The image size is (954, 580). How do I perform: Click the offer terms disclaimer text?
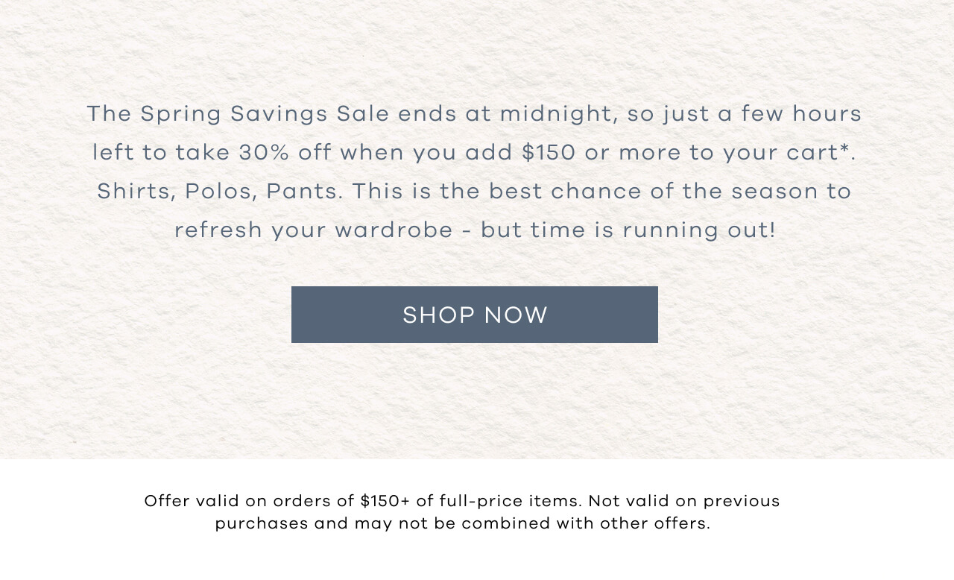pos(462,512)
